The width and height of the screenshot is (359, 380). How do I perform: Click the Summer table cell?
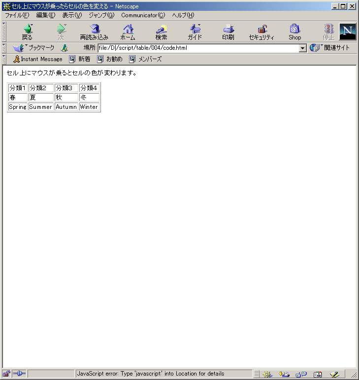coord(41,107)
